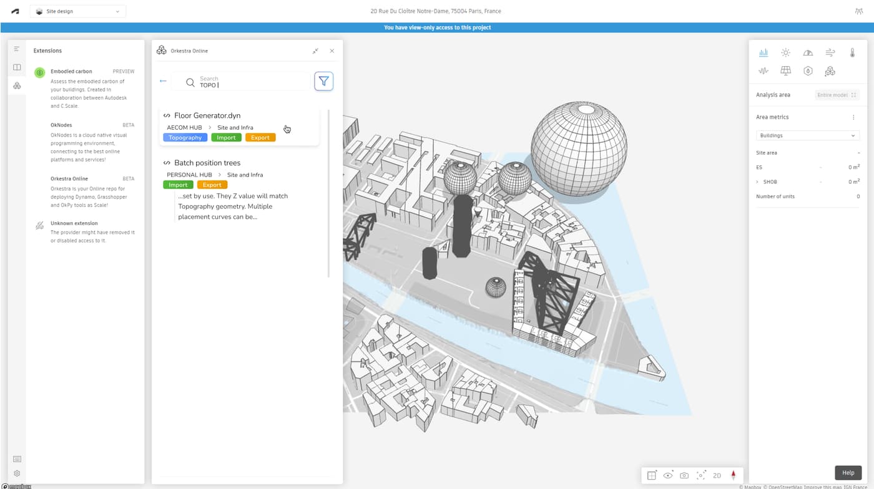Click the filter funnel icon
The width and height of the screenshot is (874, 489).
point(323,81)
